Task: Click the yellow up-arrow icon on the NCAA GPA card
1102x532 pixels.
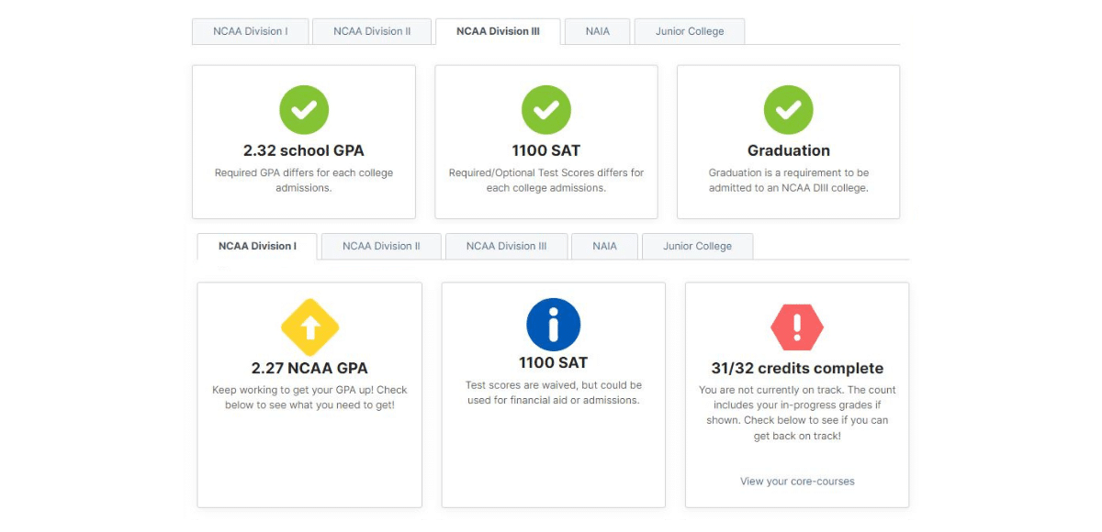Action: tap(309, 327)
